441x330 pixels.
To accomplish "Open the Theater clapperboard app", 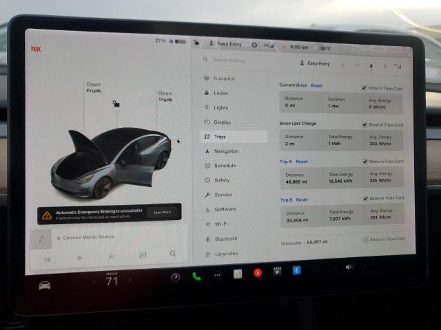I will (x=277, y=272).
